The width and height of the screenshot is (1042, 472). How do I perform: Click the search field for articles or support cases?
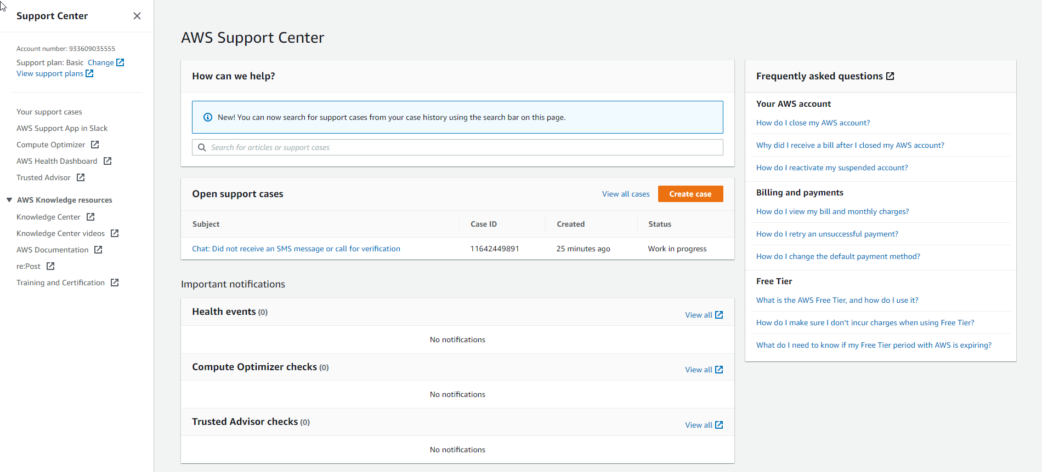coord(457,147)
